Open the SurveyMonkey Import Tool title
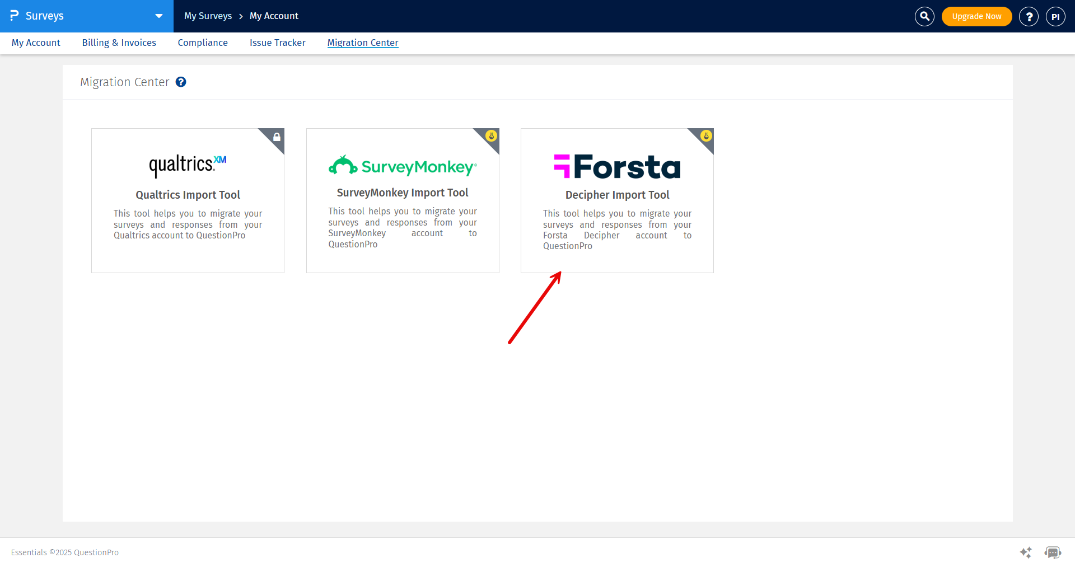This screenshot has width=1075, height=567. [403, 193]
